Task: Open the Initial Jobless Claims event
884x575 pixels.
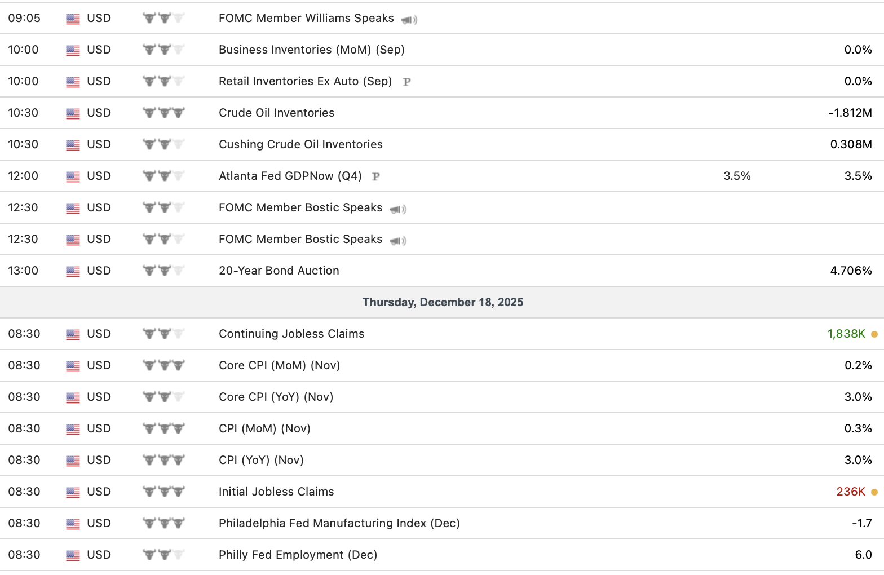Action: pos(276,492)
